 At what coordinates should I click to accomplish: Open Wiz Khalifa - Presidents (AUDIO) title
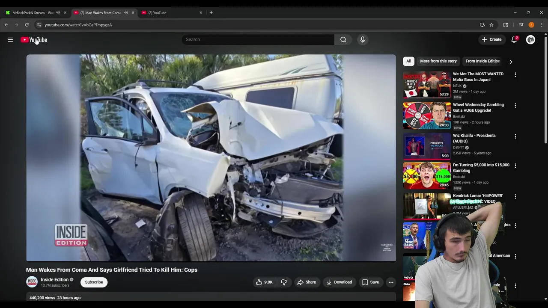(474, 138)
